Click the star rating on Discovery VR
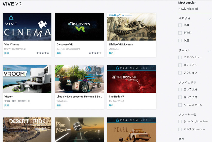The image size is (212, 142). tap(95, 53)
